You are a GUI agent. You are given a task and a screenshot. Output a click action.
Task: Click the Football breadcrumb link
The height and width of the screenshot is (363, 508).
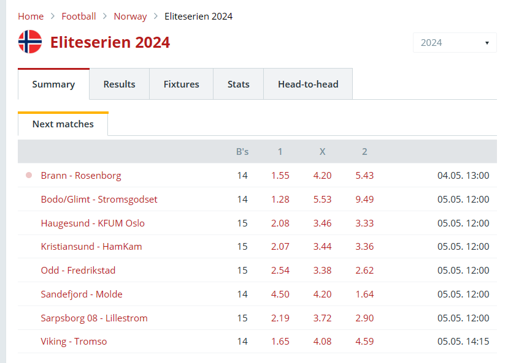coord(79,16)
